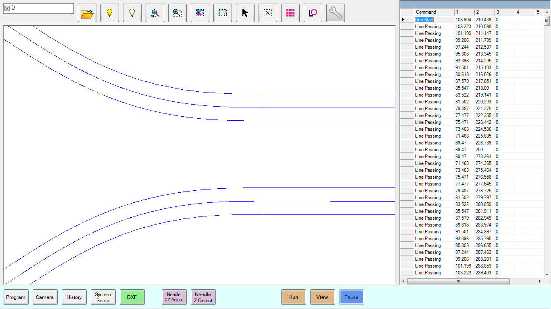Image resolution: width=551 pixels, height=309 pixels.
Task: Switch to the Program tab
Action: pos(16,297)
